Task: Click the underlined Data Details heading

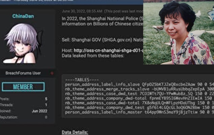Action: 75,132
